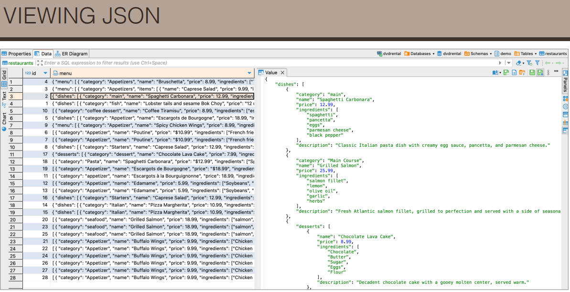Click the load from file folder icon
This screenshot has height=292, width=570.
coord(522,73)
